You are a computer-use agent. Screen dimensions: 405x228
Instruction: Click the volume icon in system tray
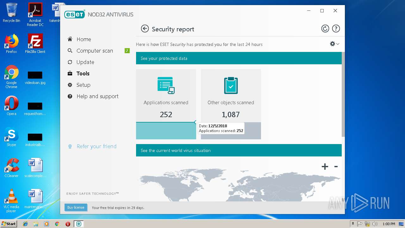(x=375, y=224)
